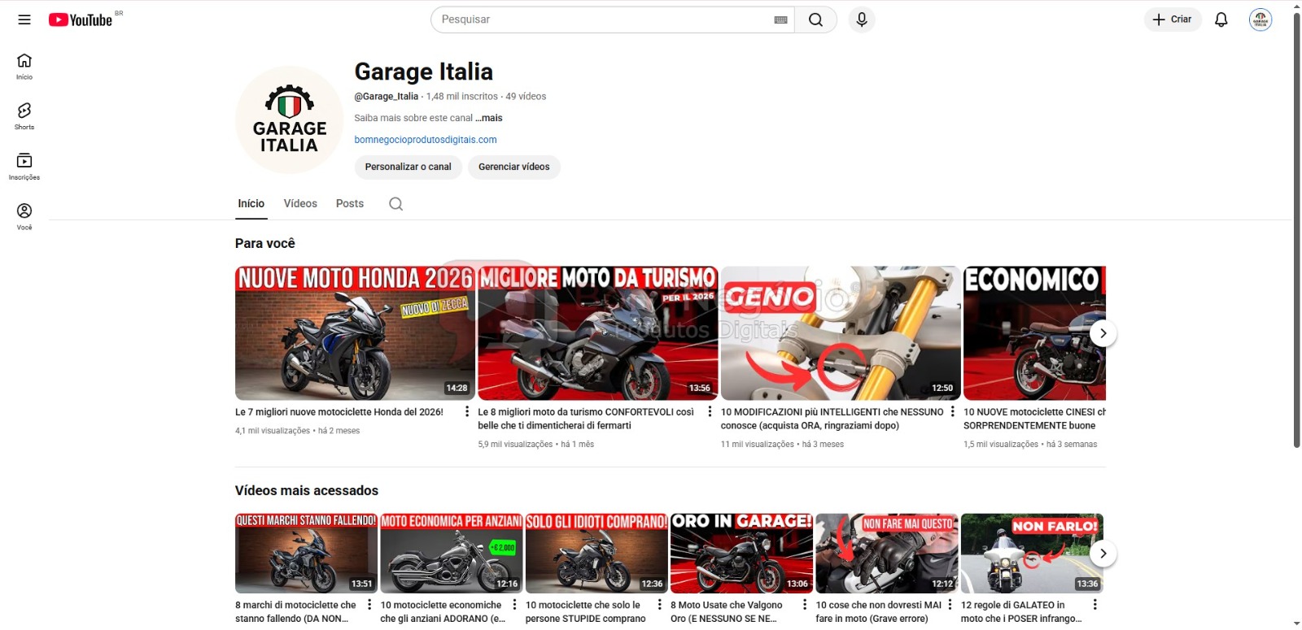The width and height of the screenshot is (1302, 630).
Task: Play the GENIO thumbnail video
Action: pos(841,333)
